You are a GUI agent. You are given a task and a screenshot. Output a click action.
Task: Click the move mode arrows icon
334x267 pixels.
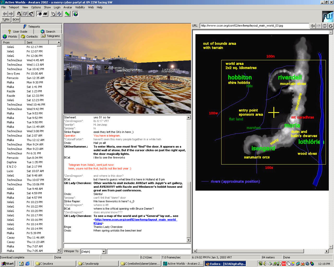(x=59, y=14)
